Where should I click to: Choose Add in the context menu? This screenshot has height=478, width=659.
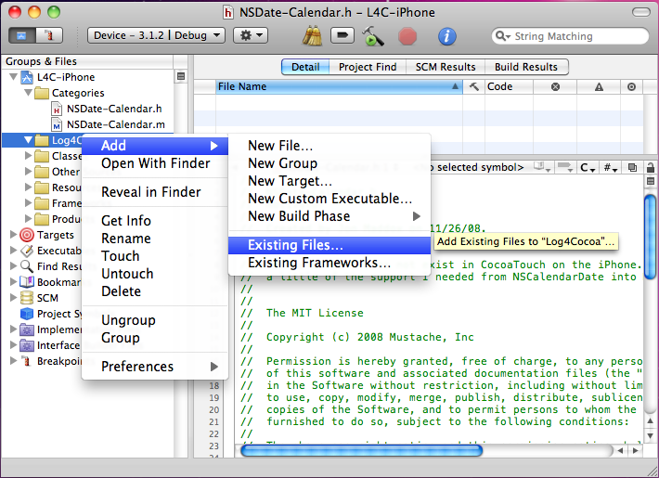click(x=155, y=146)
